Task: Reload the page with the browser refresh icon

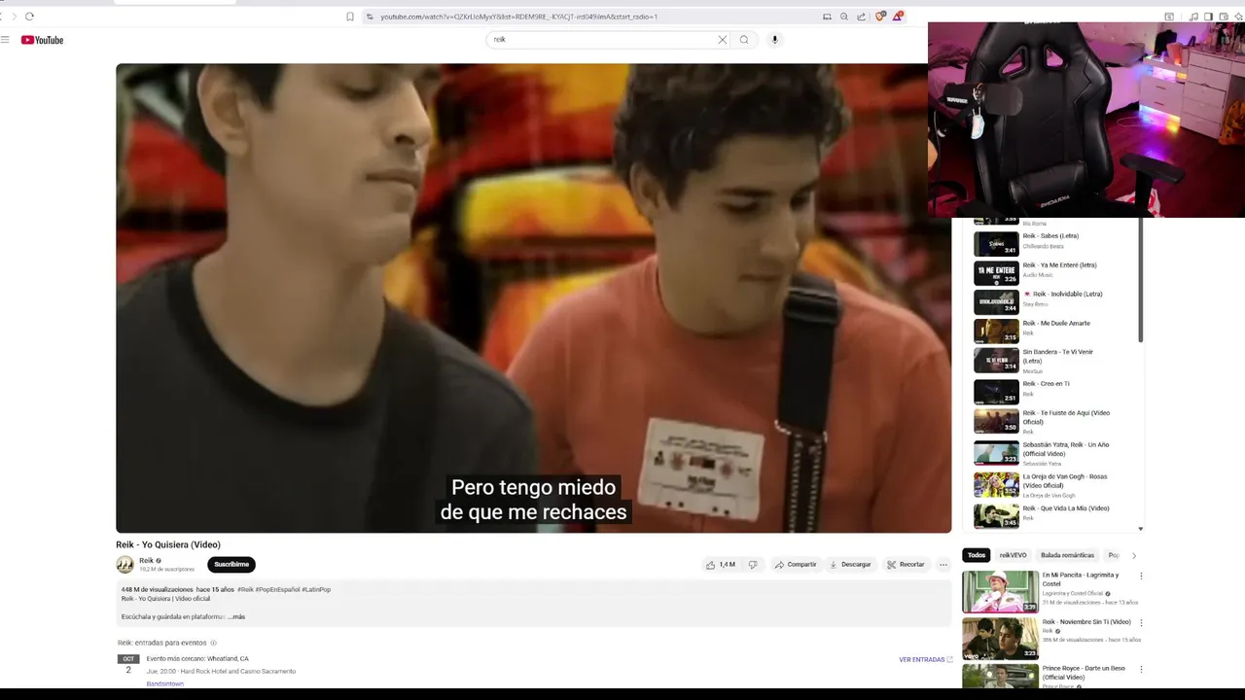Action: 29,17
